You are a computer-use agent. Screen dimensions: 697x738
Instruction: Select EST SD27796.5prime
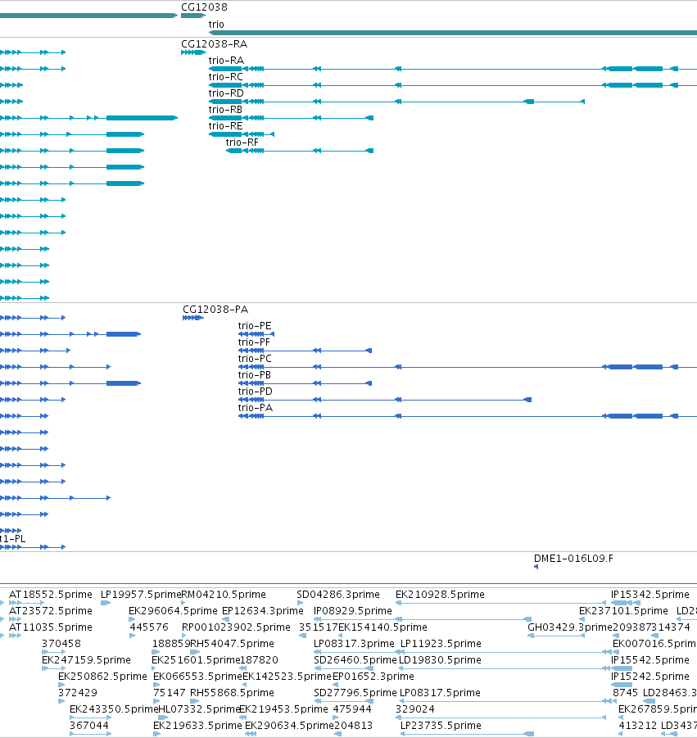tap(355, 693)
